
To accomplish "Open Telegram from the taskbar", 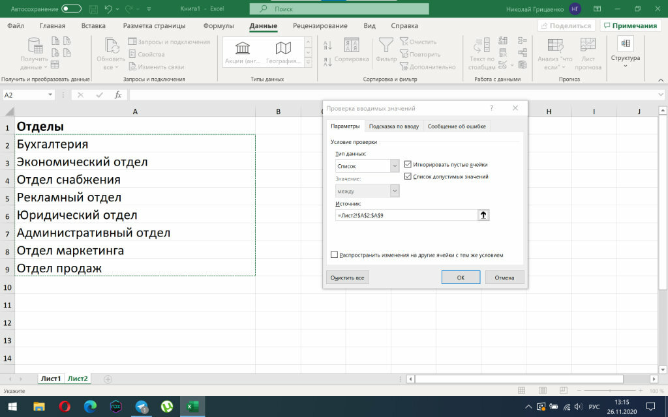I will coord(142,407).
